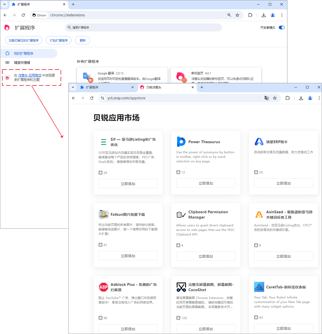
Task: Select My Extensions in sidebar
Action: click(x=29, y=53)
